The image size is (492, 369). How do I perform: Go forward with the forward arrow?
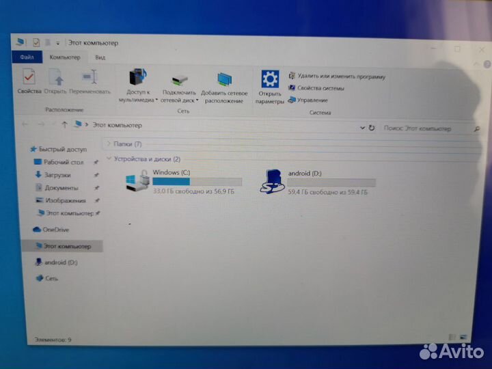(41, 124)
